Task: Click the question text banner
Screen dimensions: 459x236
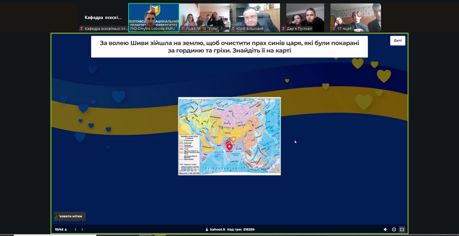Action: [x=229, y=47]
